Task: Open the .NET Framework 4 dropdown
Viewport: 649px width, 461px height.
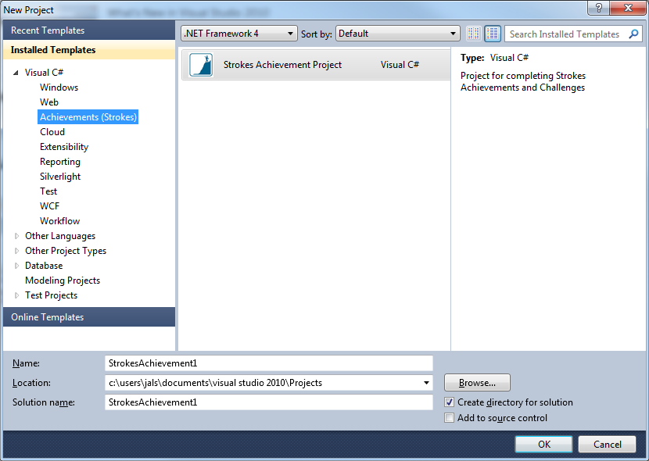Action: click(238, 34)
